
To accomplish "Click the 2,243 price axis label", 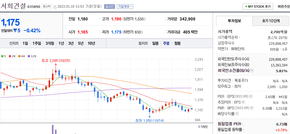I will click(x=199, y=59).
